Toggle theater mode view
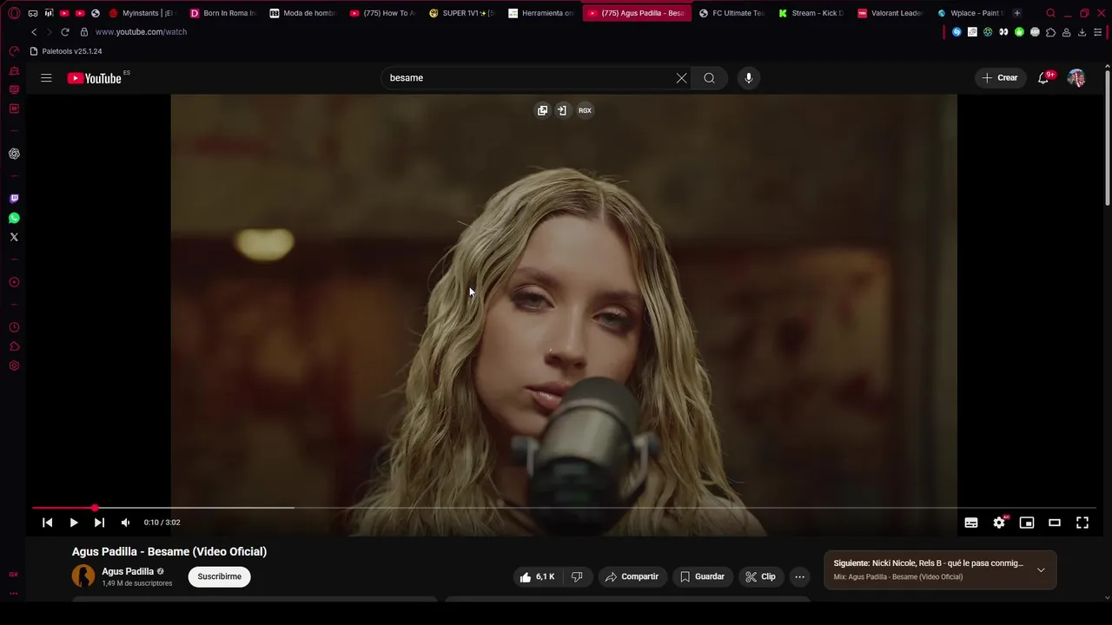Viewport: 1112px width, 625px height. click(1055, 523)
